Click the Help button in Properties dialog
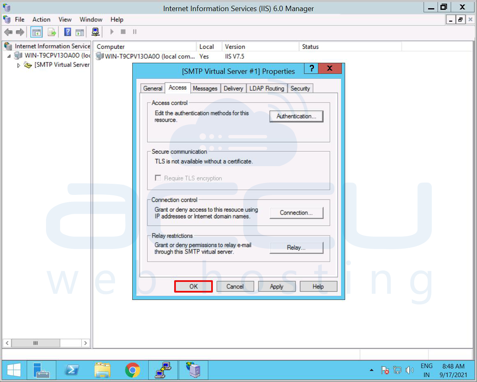Screen dimensions: 477x382 click(x=318, y=286)
